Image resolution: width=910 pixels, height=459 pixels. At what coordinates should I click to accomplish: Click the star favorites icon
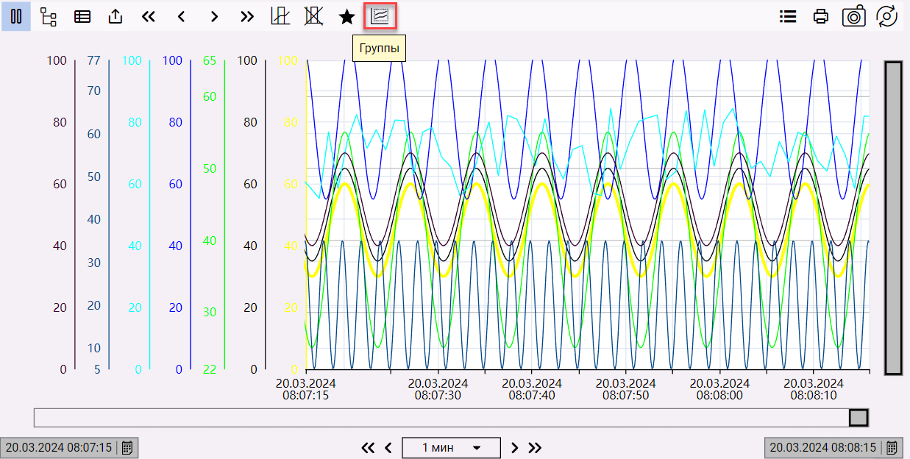point(346,16)
